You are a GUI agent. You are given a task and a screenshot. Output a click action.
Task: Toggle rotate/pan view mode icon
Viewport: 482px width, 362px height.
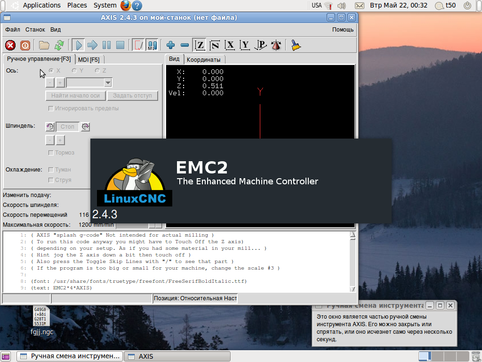click(x=276, y=45)
